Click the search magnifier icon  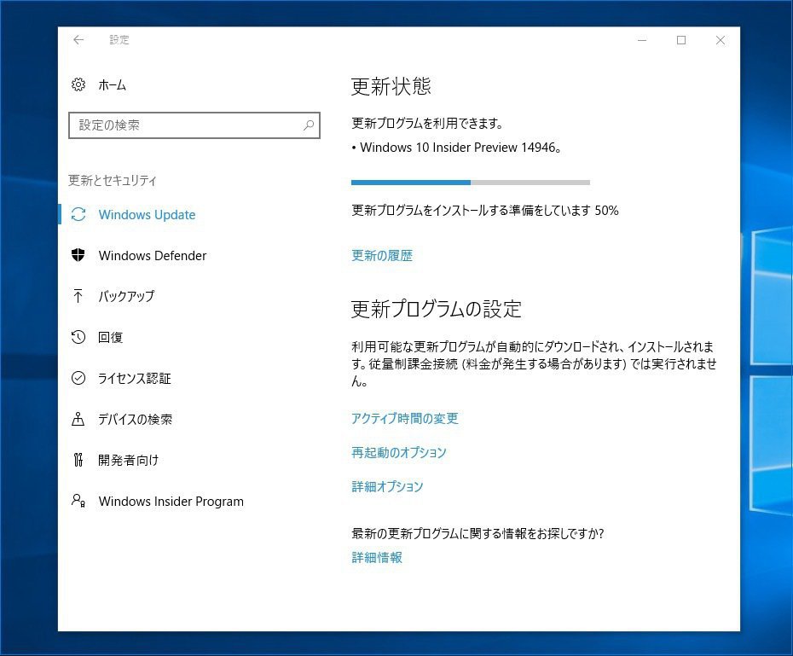(x=309, y=125)
